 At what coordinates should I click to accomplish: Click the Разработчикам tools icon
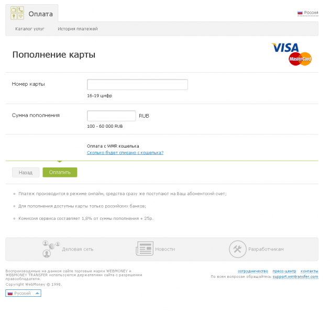[x=237, y=249]
